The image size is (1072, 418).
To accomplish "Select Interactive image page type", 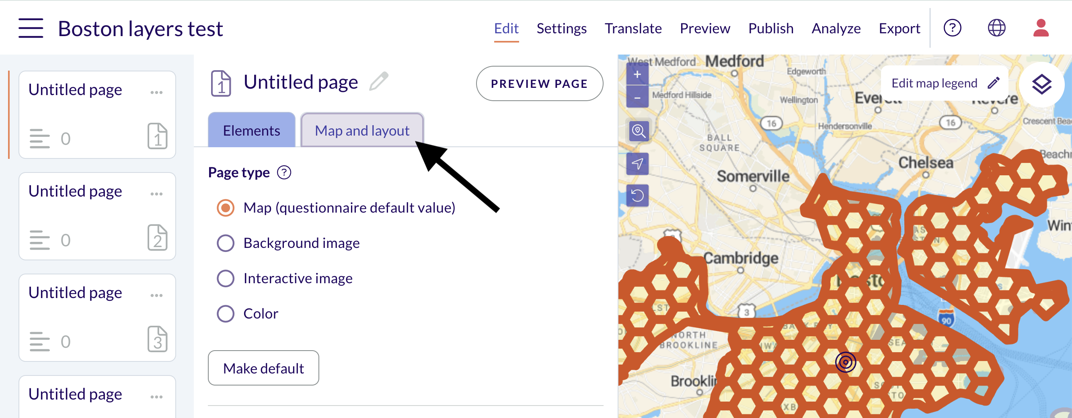I will click(x=226, y=278).
